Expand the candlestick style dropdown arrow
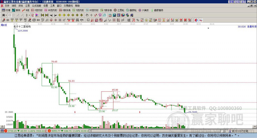The height and width of the screenshot is (138, 257). tap(29, 15)
